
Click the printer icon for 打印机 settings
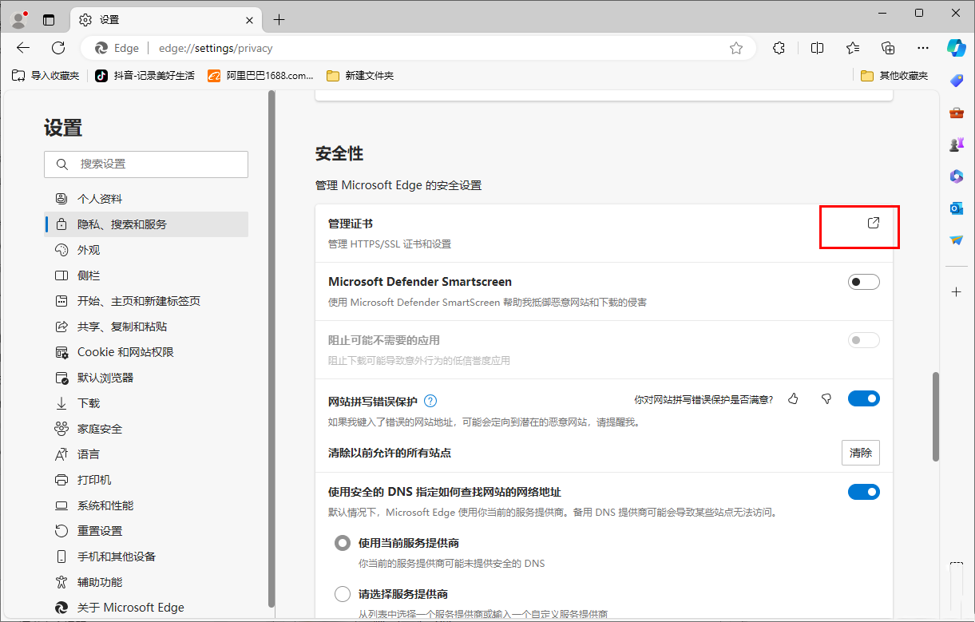pyautogui.click(x=61, y=480)
